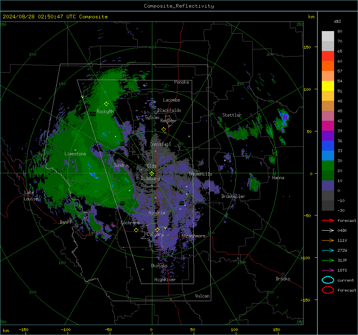Click the Lacombe city label
This screenshot has width=358, height=335.
pos(171,100)
